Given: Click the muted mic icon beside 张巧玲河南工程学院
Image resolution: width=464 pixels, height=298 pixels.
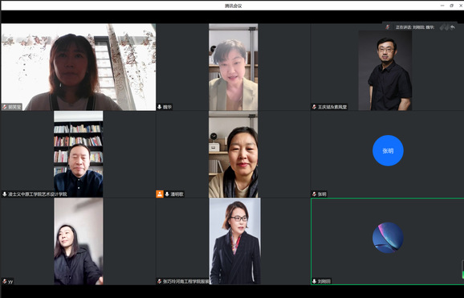Looking at the screenshot, I should click(160, 281).
